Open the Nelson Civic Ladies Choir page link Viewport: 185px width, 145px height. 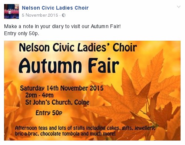coord(55,8)
